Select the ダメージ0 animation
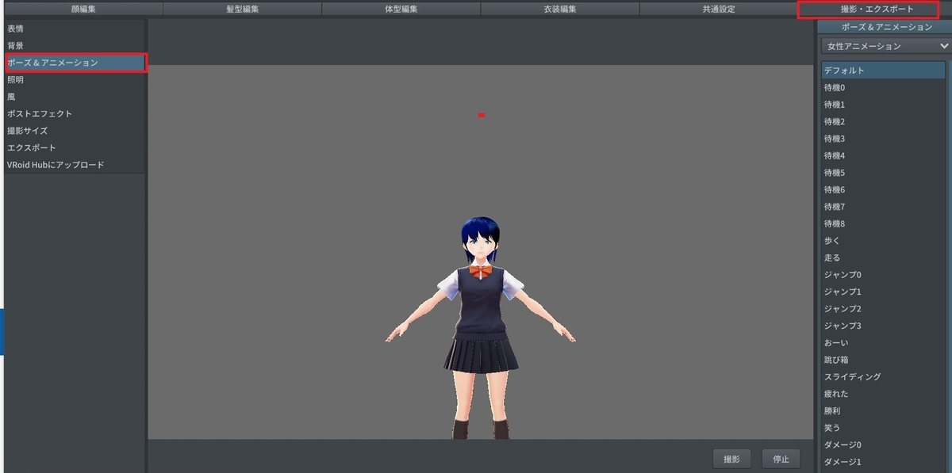952x473 pixels. [885, 445]
